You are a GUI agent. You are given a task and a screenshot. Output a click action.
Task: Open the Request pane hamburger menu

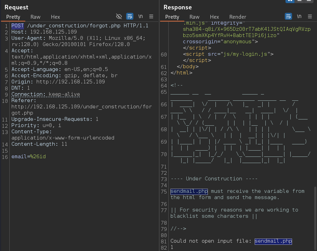point(151,16)
